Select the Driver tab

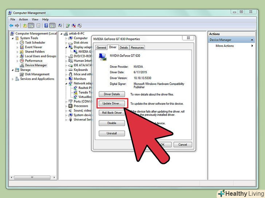click(x=113, y=47)
